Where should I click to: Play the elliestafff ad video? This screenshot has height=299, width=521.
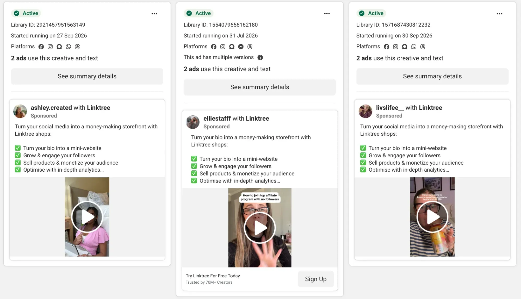260,228
